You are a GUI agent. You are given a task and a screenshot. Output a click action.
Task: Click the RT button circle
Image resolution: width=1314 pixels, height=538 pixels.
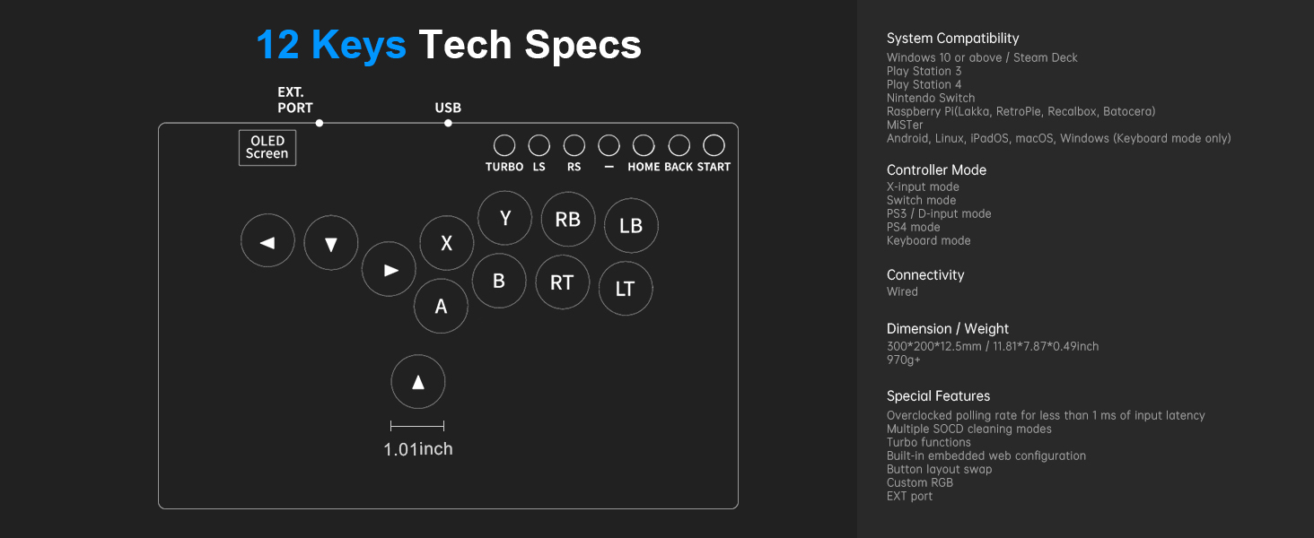[x=562, y=282]
